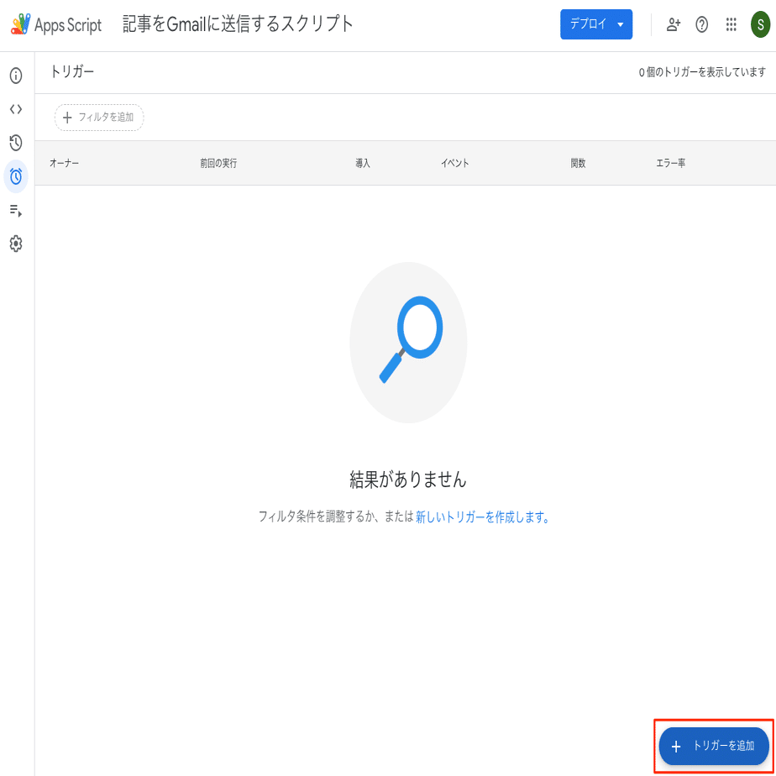Click the 関数 column header
Screen dimensions: 776x776
pos(578,163)
